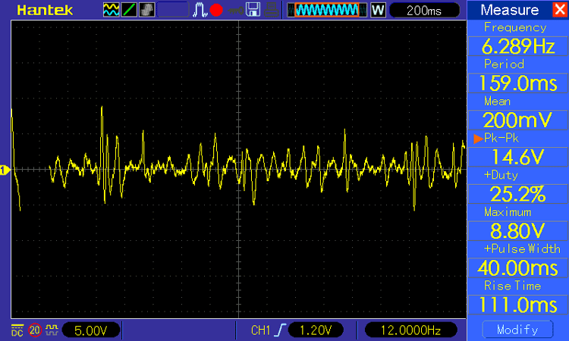Click the 12.0000Hz trigger frequency readout
Viewport: 569px width, 341px height.
pos(410,330)
